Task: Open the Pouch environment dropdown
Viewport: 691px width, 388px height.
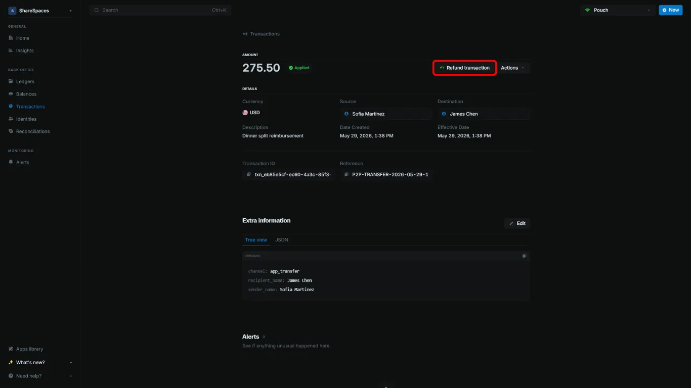Action: (x=618, y=10)
